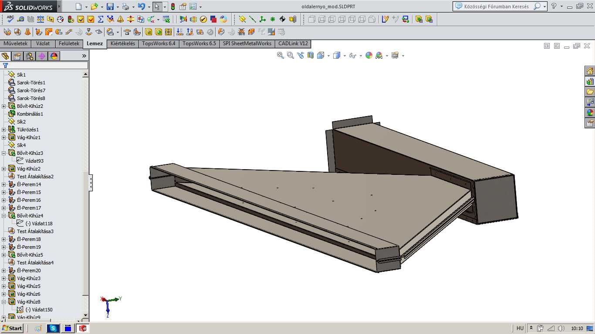Image resolution: width=595 pixels, height=334 pixels.
Task: Open the ConfigurationManager tab icon
Action: pos(30,56)
